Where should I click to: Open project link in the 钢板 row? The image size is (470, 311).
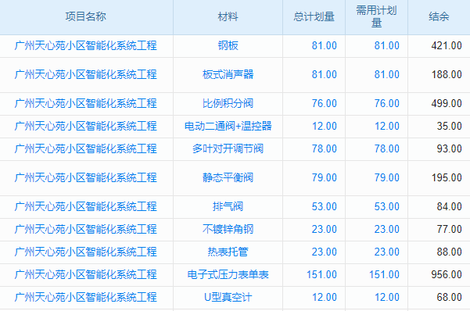pos(86,46)
